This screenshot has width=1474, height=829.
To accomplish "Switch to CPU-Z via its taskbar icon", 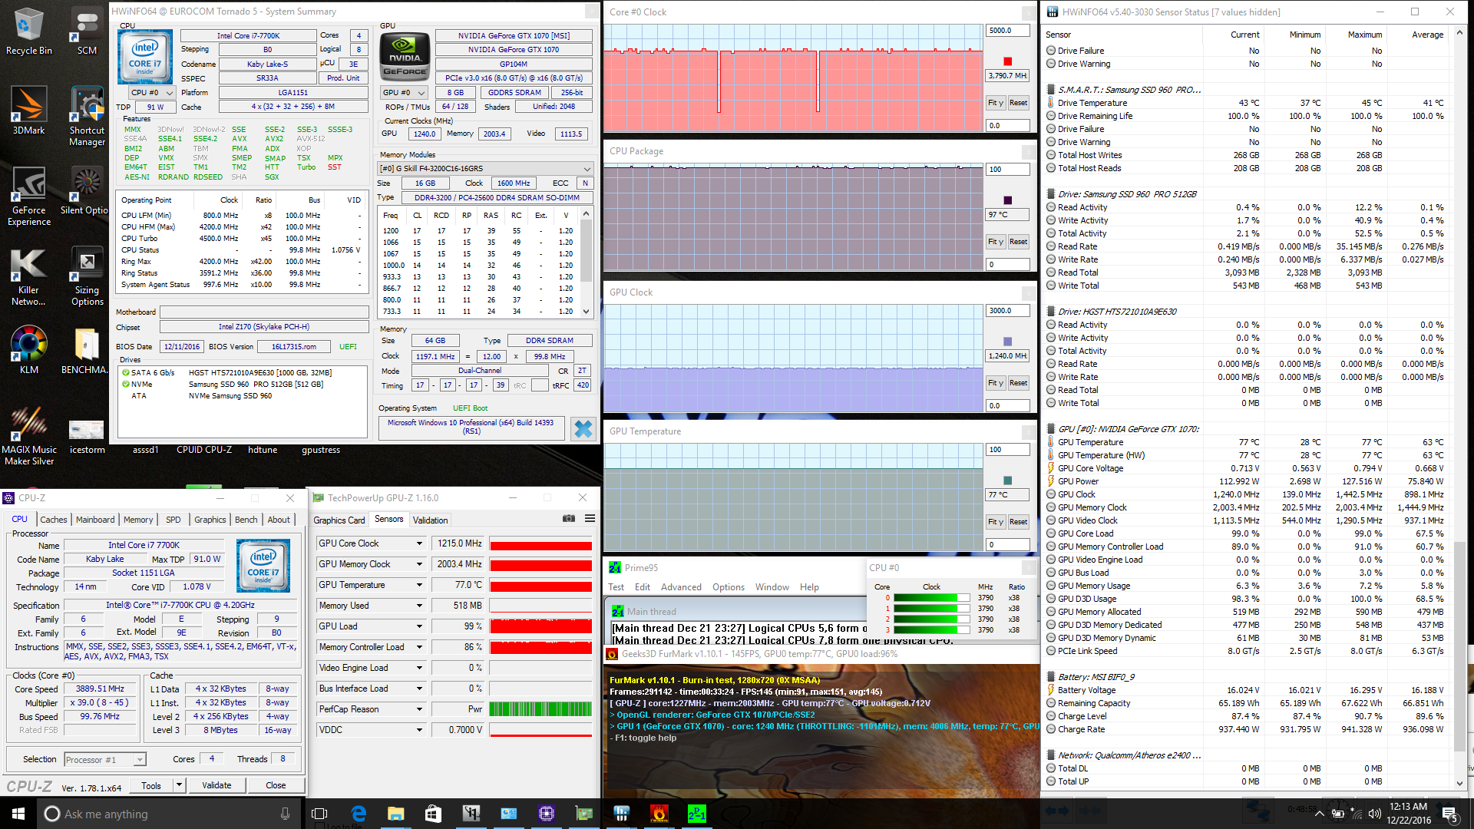I will [547, 814].
